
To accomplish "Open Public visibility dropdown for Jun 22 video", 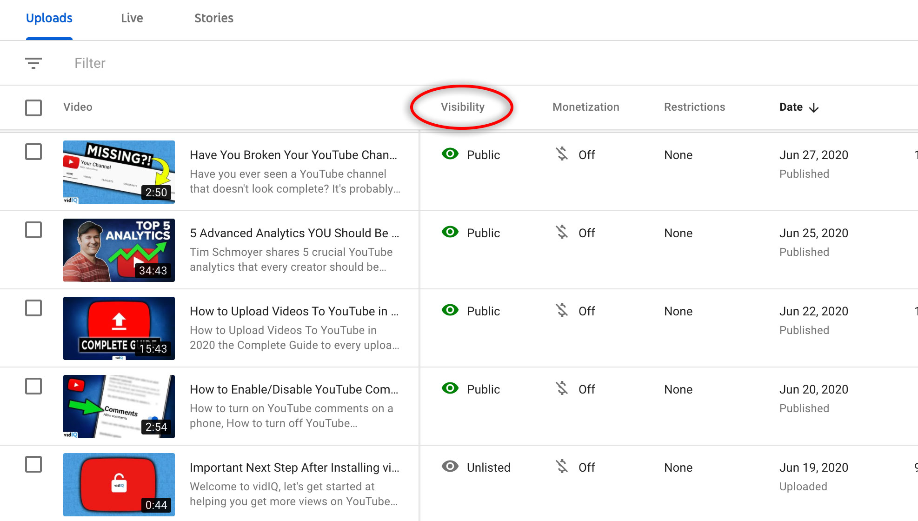I will tap(483, 311).
